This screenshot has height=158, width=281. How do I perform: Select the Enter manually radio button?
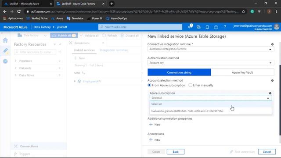(x=190, y=85)
